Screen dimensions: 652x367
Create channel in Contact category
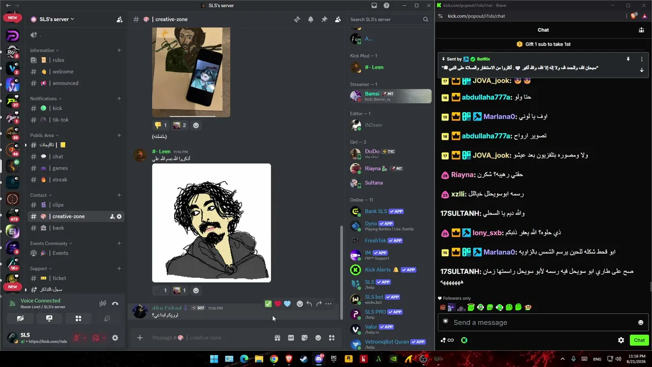[x=119, y=195]
